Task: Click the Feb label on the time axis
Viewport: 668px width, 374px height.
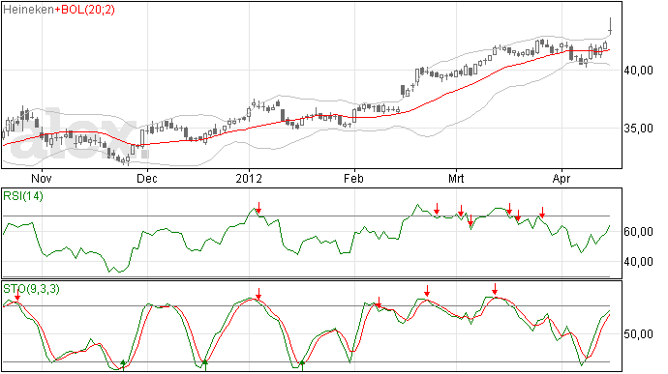Action: 354,178
